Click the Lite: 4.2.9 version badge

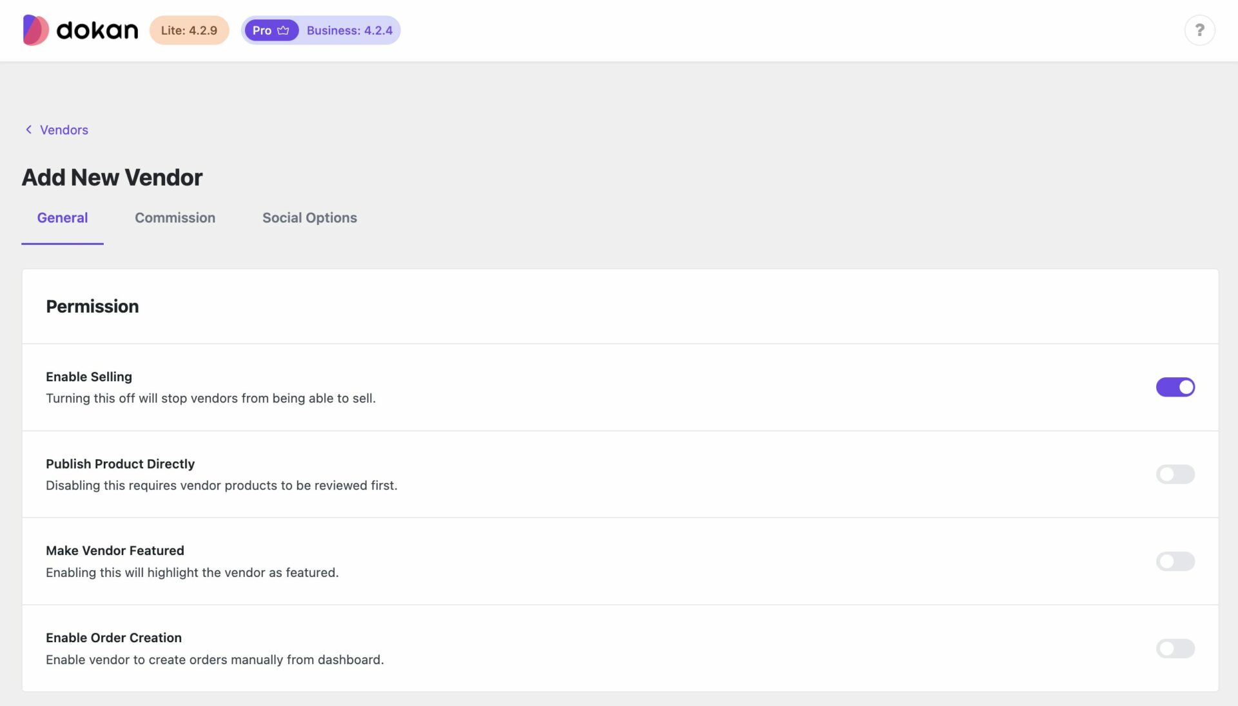189,30
